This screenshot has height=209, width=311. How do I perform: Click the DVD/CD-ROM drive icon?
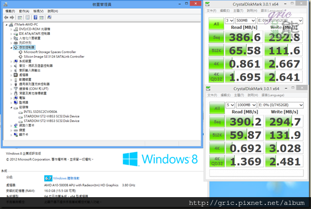(x=15, y=29)
